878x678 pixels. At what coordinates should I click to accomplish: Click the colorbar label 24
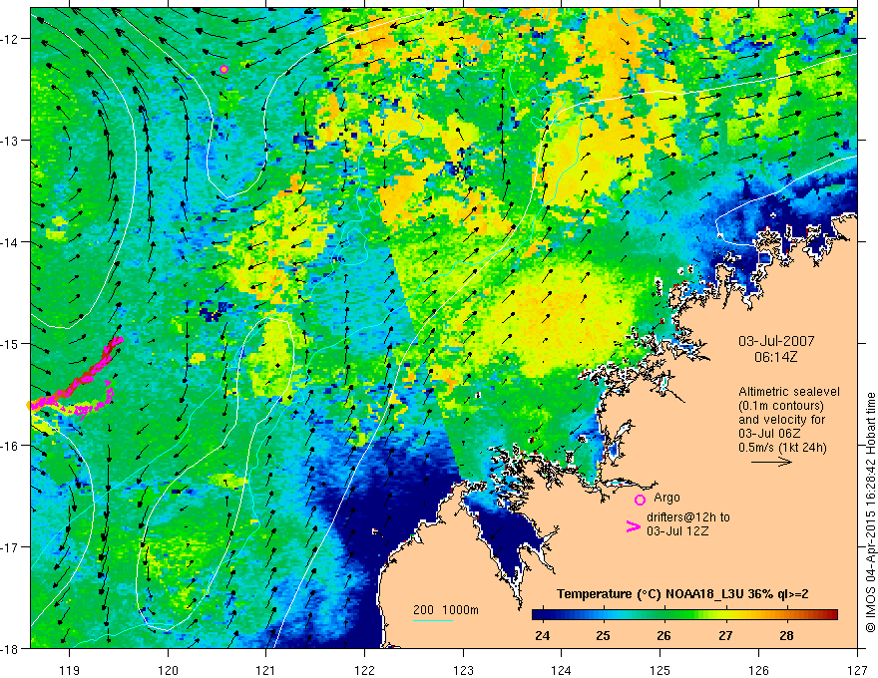[542, 635]
